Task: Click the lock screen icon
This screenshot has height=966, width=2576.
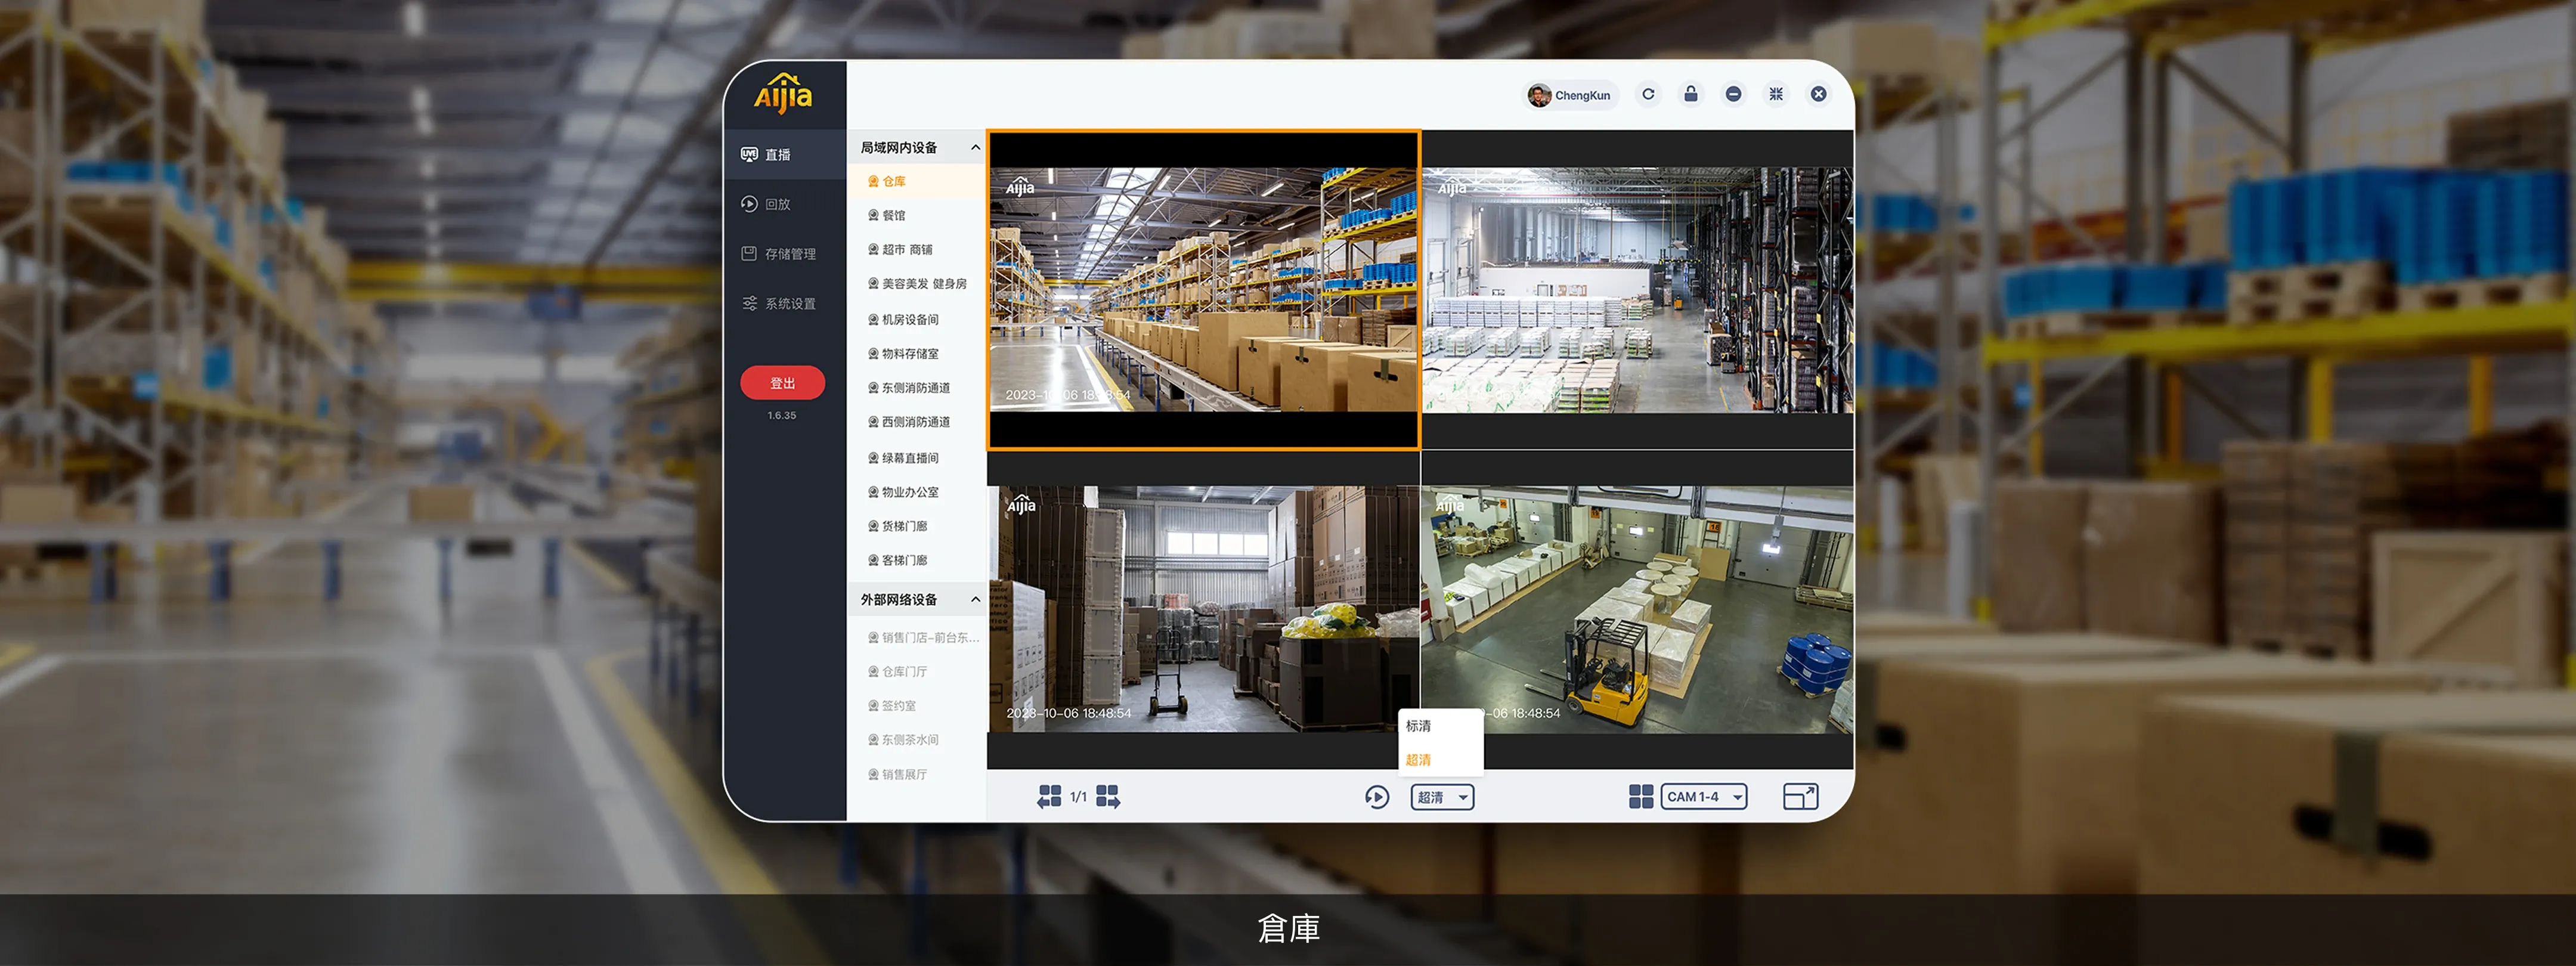Action: coord(1691,94)
